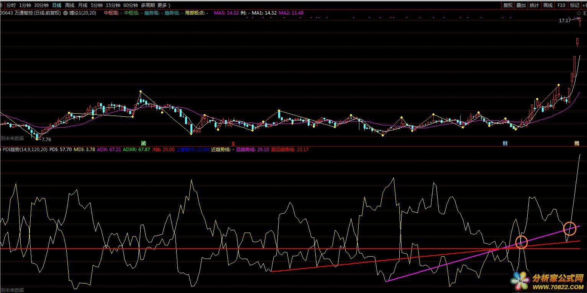Click the blue 财 event marker
This screenshot has width=587, height=293.
click(505, 143)
